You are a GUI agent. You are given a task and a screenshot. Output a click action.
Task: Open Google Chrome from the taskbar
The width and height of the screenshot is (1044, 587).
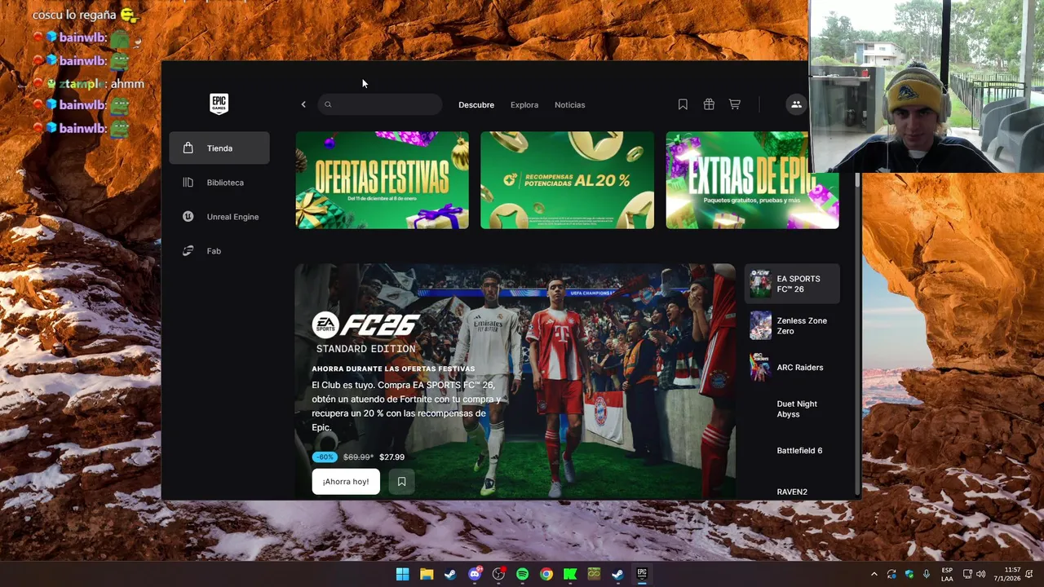click(546, 574)
